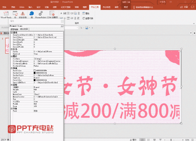
Task: Select the Caption property value Frame1
Action: click(x=48, y=78)
